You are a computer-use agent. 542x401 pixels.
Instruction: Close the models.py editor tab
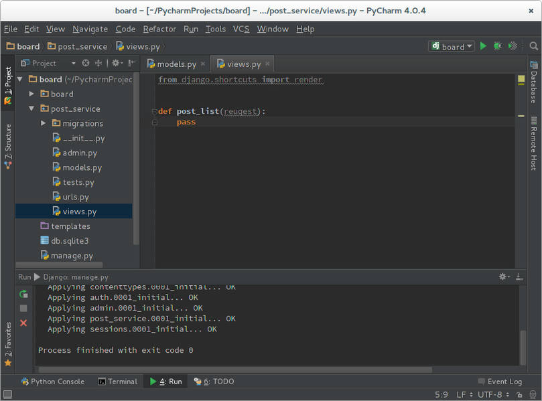pyautogui.click(x=203, y=64)
